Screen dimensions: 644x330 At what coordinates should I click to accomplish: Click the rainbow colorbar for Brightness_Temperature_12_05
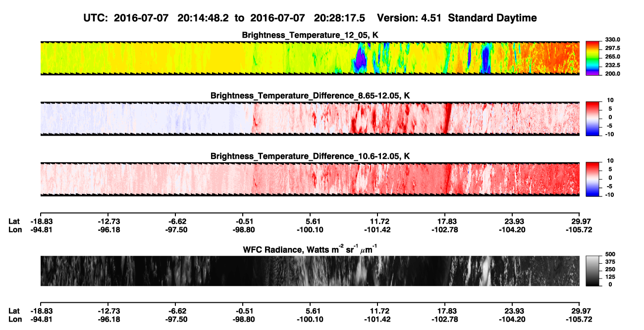593,58
